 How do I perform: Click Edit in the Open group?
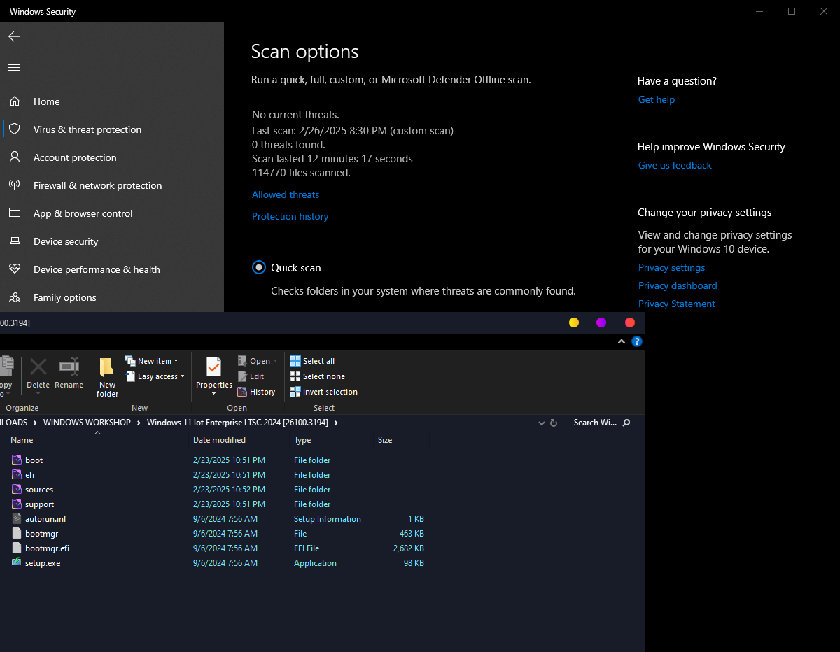tap(251, 376)
